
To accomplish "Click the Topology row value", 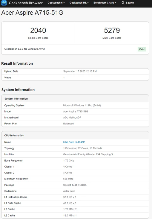I will [82, 148].
